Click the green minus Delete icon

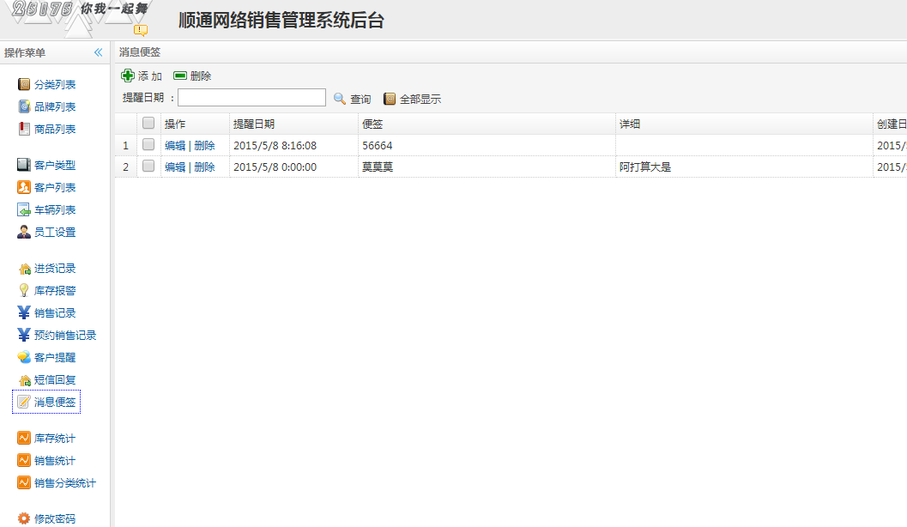click(180, 76)
